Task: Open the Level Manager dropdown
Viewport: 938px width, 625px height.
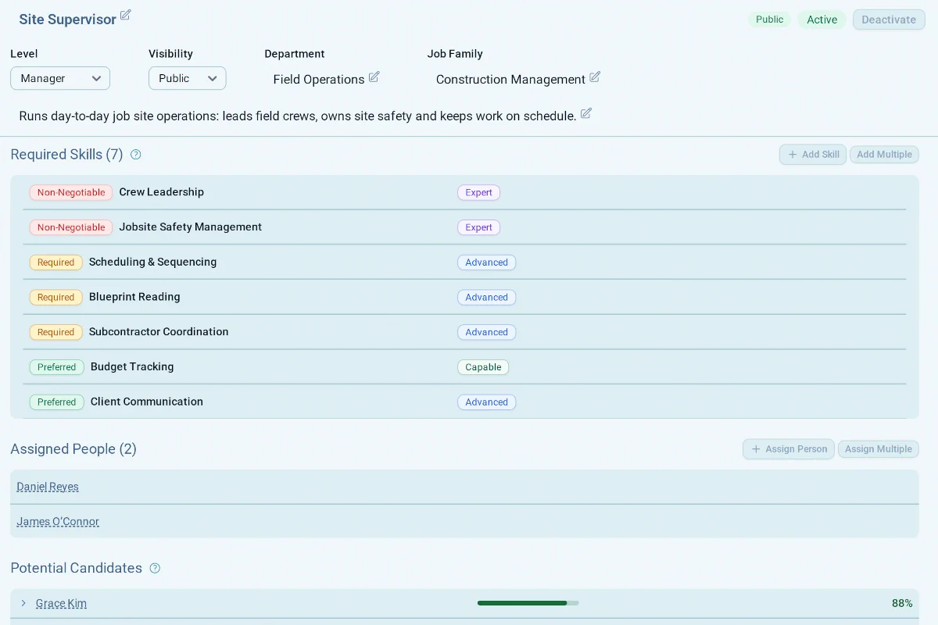Action: [x=60, y=78]
